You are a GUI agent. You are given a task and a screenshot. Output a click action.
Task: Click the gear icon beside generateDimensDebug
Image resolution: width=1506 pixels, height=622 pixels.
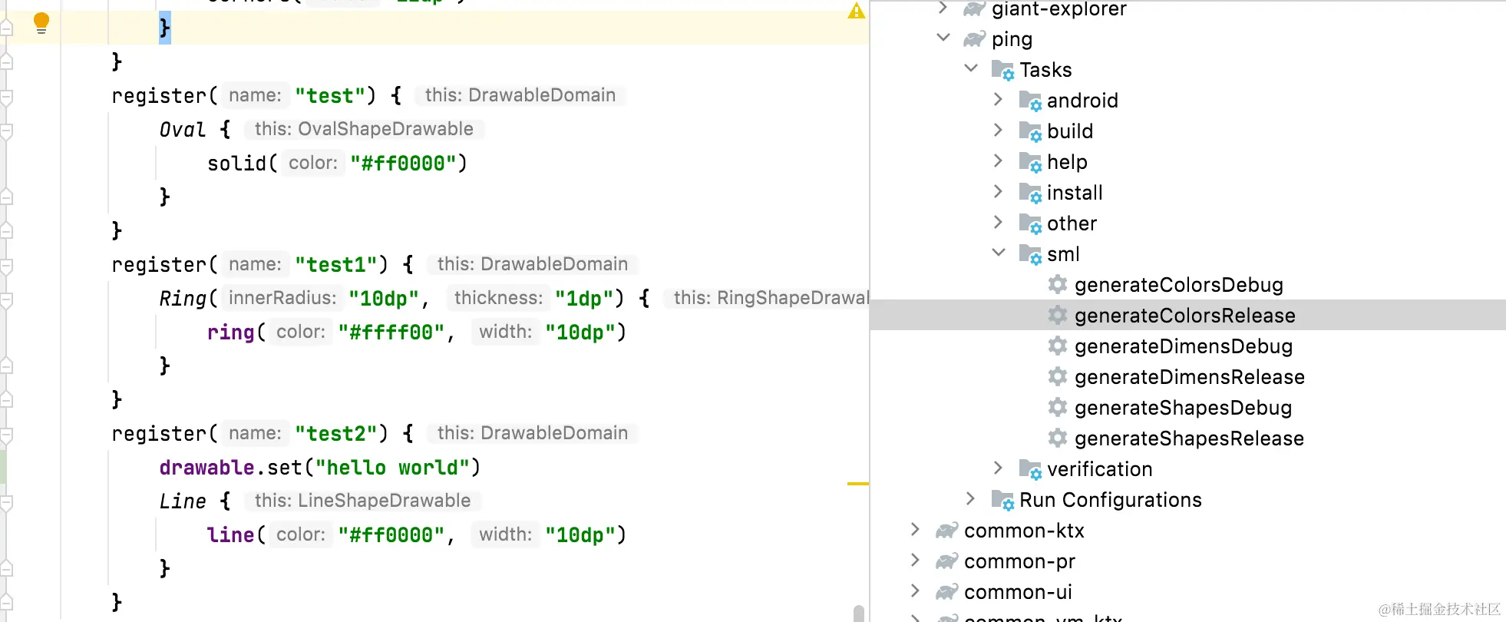point(1058,346)
